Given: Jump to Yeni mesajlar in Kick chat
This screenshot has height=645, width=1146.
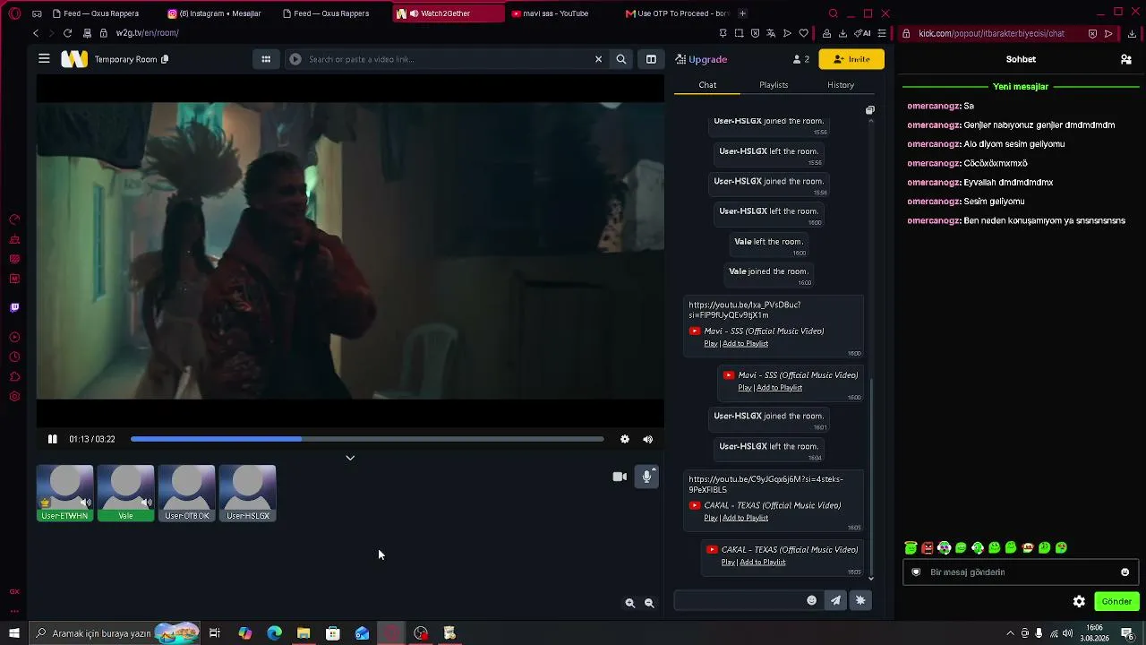Looking at the screenshot, I should pyautogui.click(x=1021, y=87).
